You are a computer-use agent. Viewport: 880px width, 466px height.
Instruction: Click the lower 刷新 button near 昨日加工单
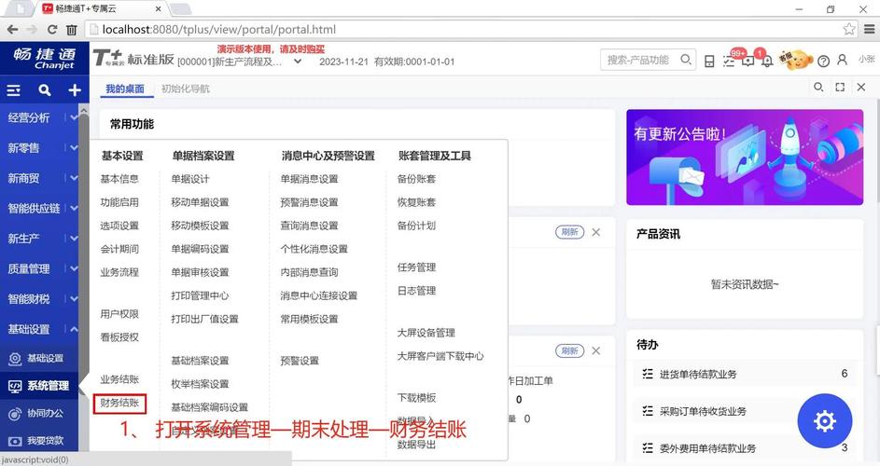pos(569,350)
